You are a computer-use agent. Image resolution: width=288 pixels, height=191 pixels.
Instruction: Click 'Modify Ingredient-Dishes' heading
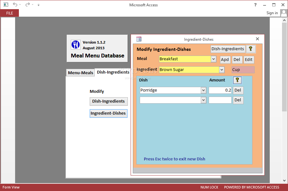164,49
